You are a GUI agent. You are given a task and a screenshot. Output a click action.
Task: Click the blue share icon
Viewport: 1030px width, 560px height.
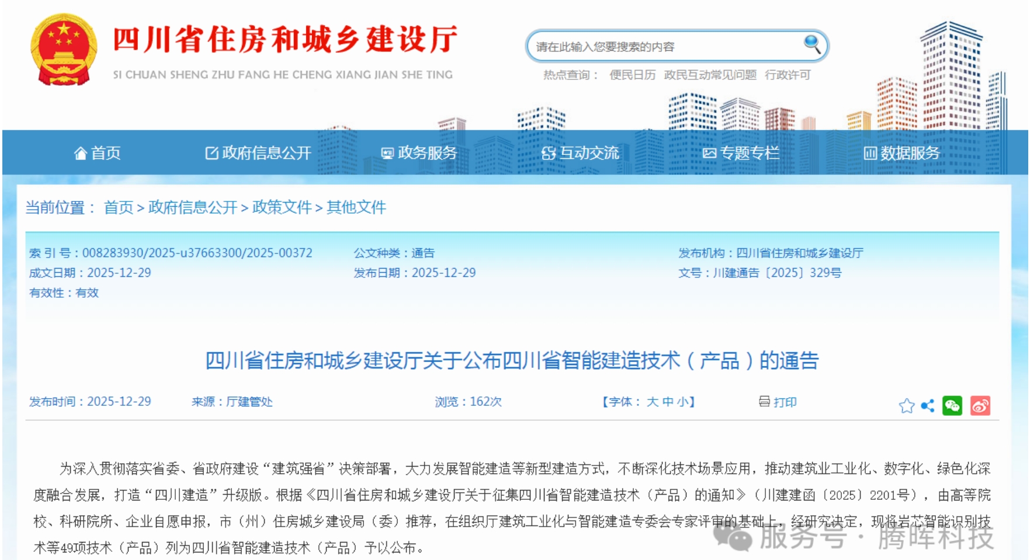coord(927,406)
